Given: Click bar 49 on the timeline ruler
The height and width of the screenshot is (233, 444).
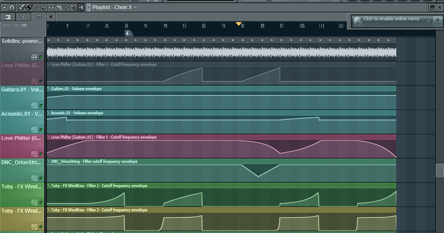Looking at the screenshot, I should [x=165, y=26].
